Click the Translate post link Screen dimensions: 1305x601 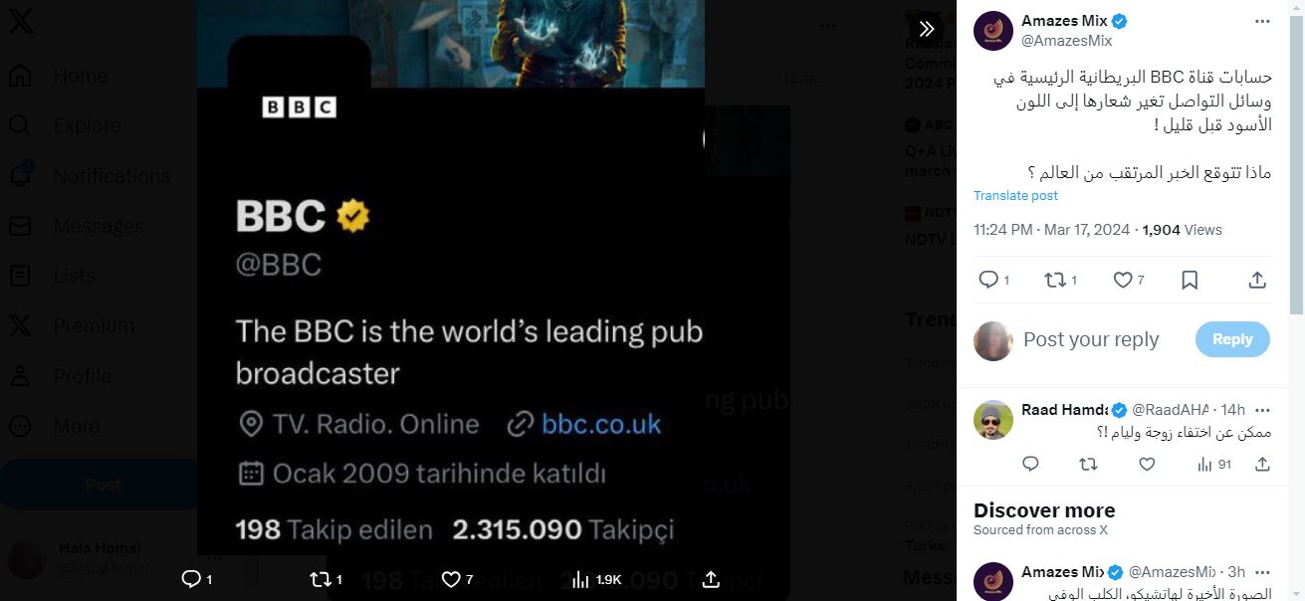(x=1015, y=196)
